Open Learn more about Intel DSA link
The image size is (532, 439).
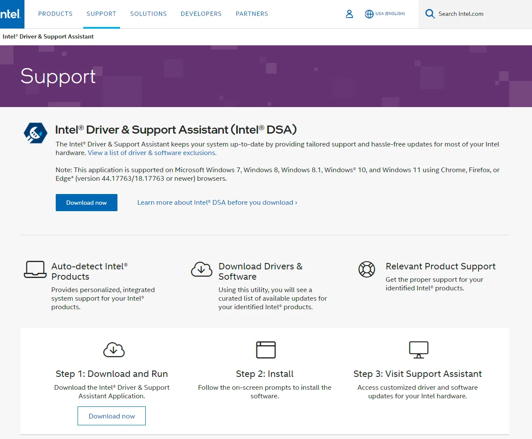click(x=217, y=203)
